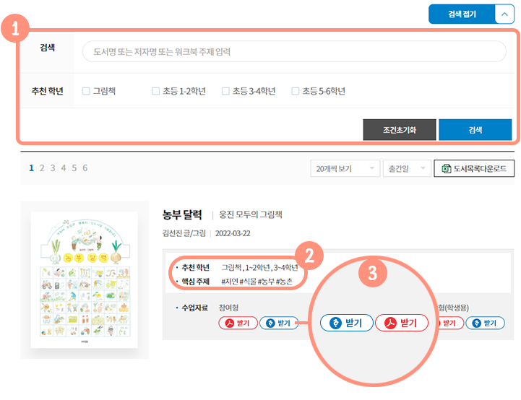Download the student-version (학생용) HWP file

tap(486, 323)
